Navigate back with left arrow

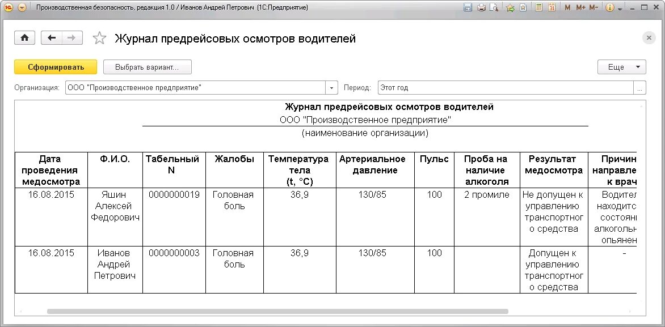[51, 38]
